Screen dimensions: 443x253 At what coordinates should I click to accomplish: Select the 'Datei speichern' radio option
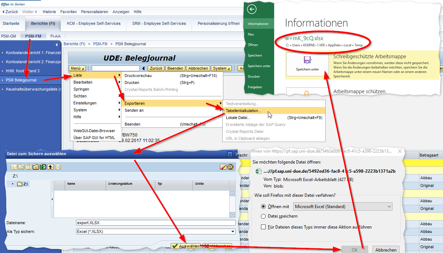pyautogui.click(x=264, y=216)
